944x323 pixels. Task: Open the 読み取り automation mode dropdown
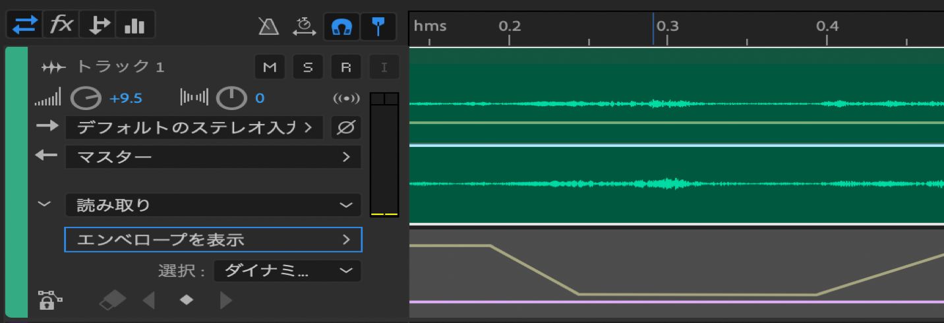tap(213, 205)
